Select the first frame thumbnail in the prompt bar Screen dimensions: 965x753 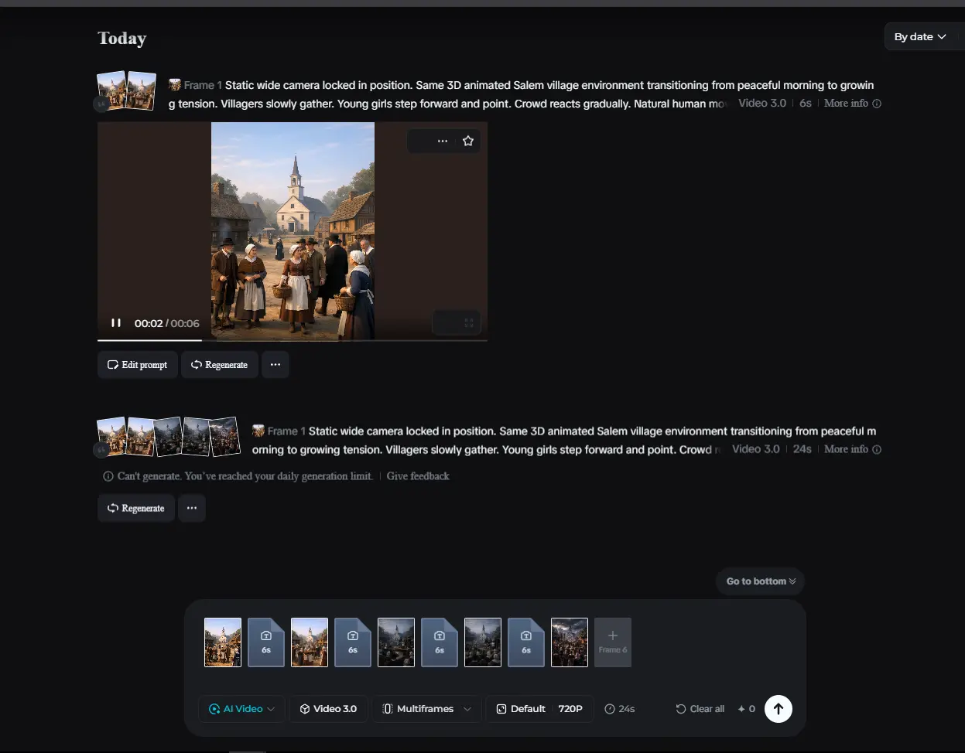(223, 642)
